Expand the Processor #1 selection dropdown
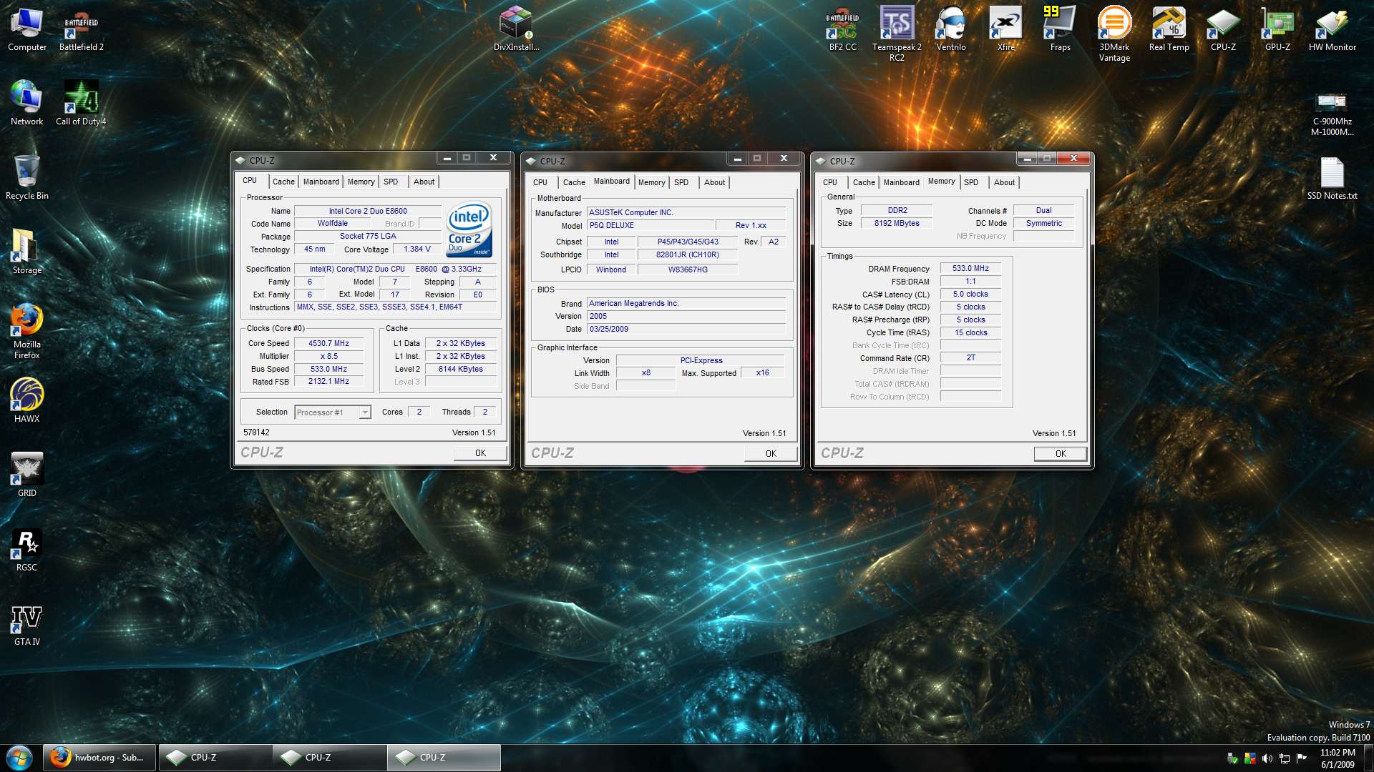 click(365, 412)
